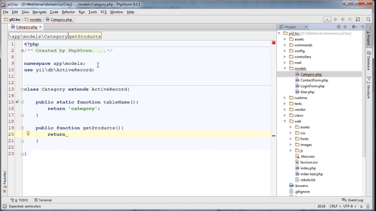The width and height of the screenshot is (376, 211).
Task: Open the Project view dropdown
Action: (x=305, y=27)
